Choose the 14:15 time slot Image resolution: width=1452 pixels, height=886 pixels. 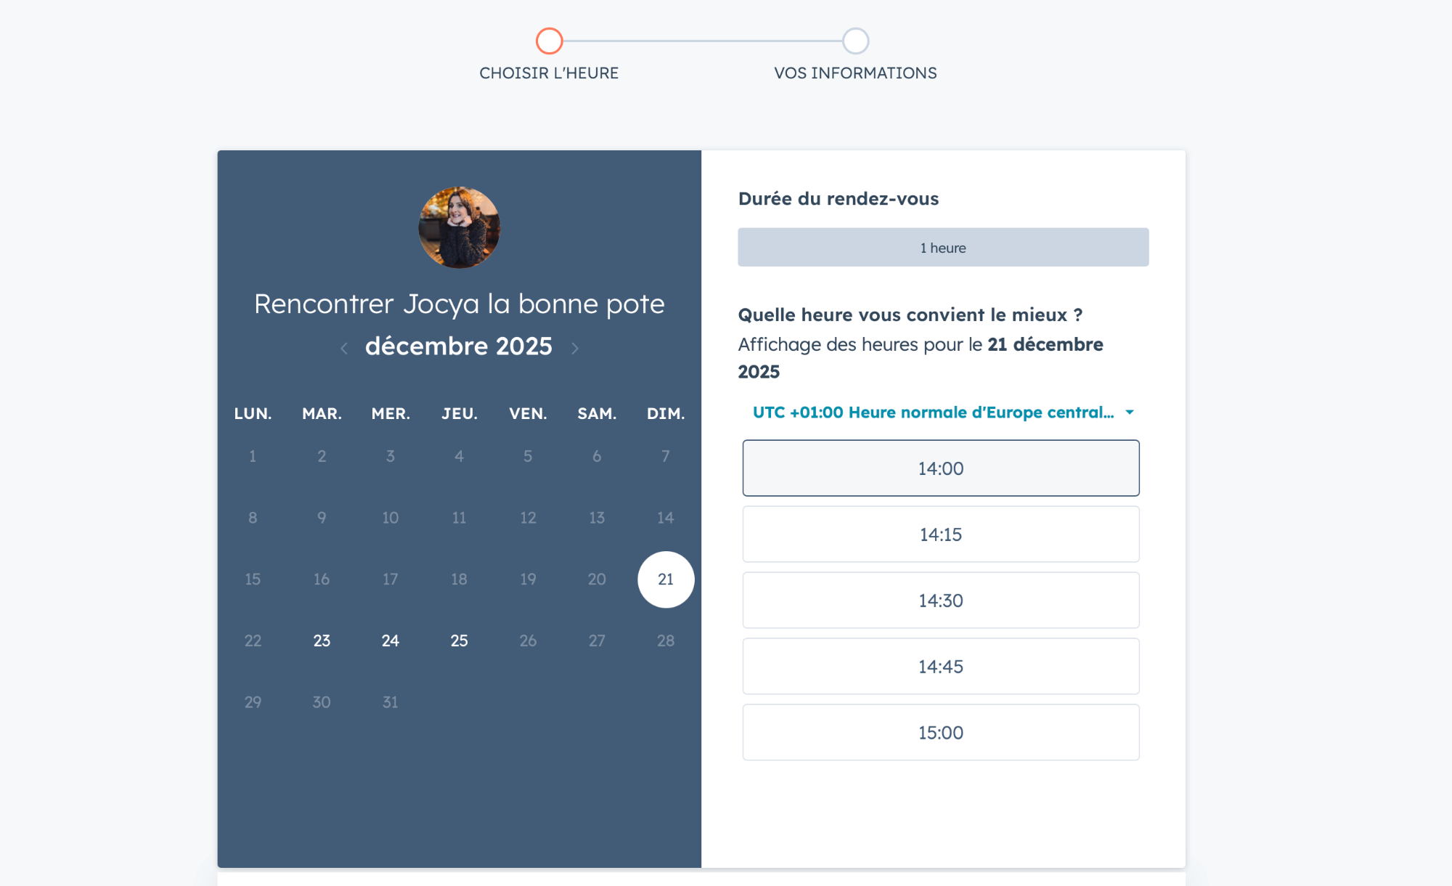tap(941, 535)
